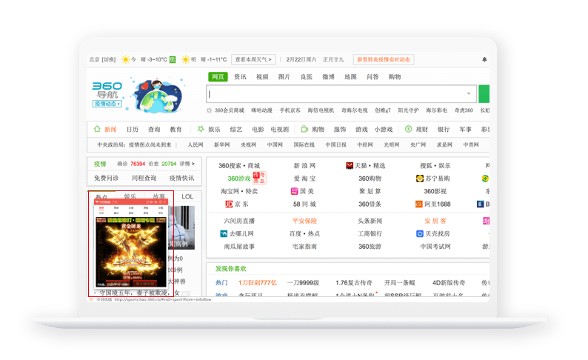Open 同程查询 link
Screen dimensions: 588x360
(x=144, y=178)
